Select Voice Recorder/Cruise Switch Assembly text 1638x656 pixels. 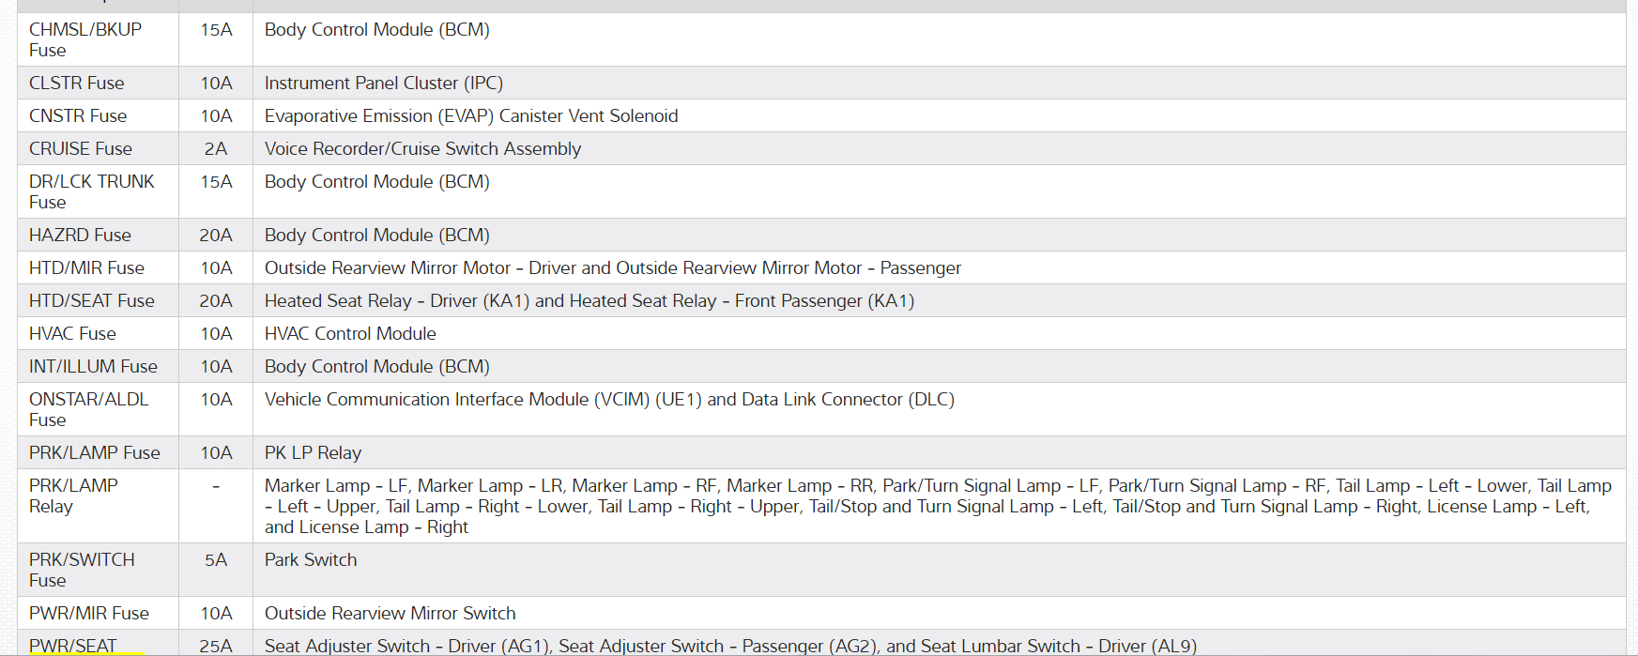(422, 148)
